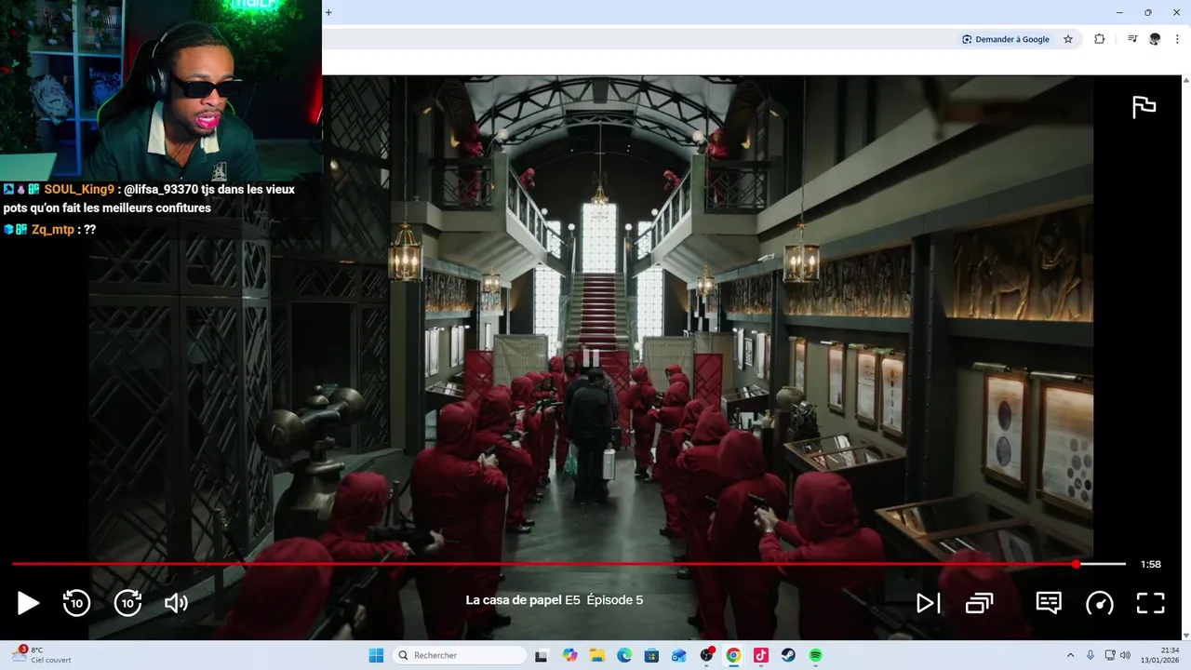Click the Rechercher taskbar search box
1191x670 pixels.
[460, 655]
